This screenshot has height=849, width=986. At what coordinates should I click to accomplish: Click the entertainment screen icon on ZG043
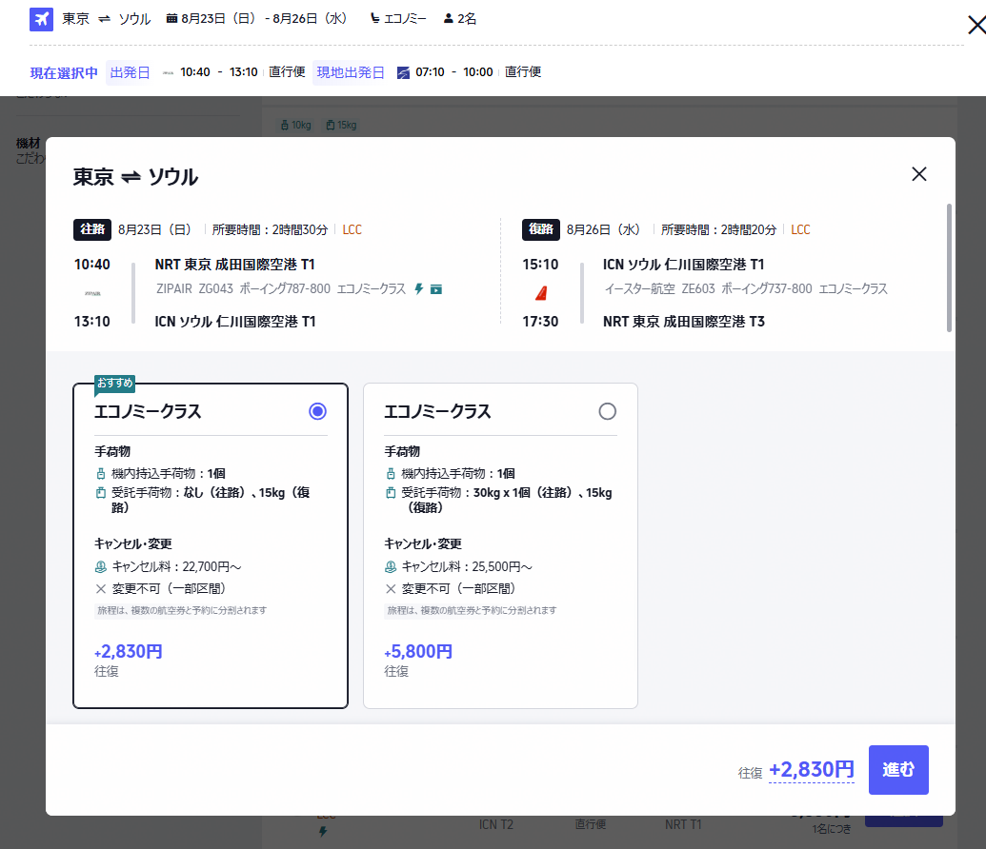(x=435, y=289)
